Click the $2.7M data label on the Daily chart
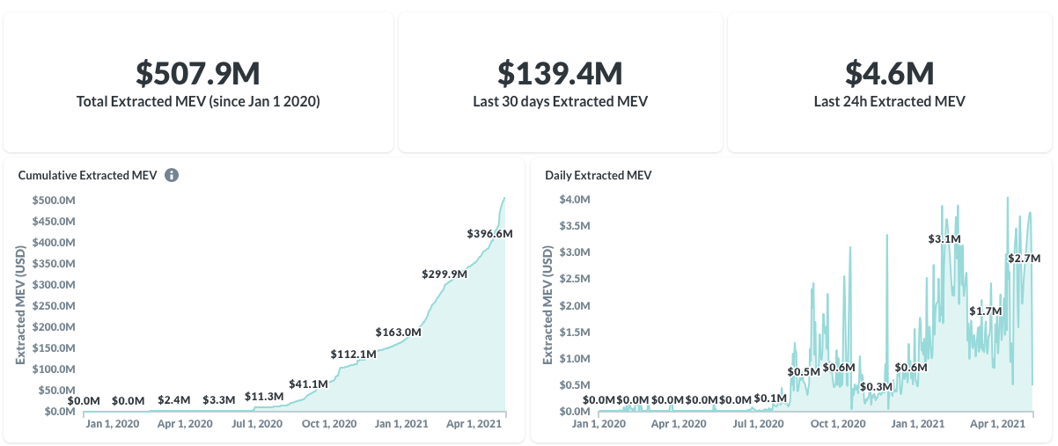This screenshot has width=1058, height=446. click(1025, 259)
